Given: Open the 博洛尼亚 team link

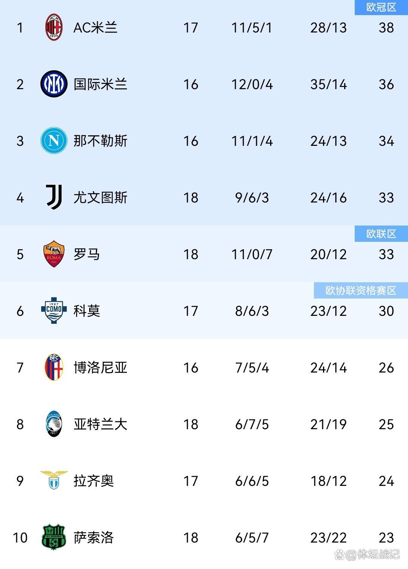Looking at the screenshot, I should point(100,367).
